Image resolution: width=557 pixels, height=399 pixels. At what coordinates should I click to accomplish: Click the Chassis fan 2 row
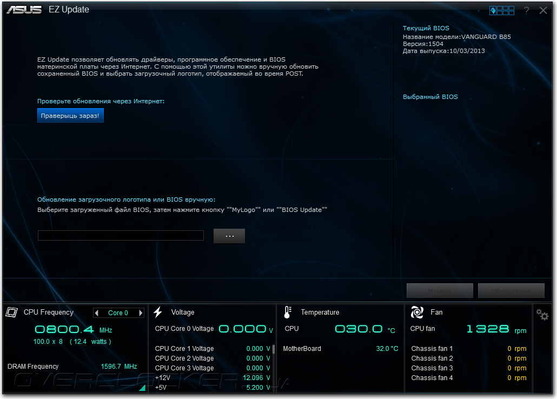coord(469,358)
